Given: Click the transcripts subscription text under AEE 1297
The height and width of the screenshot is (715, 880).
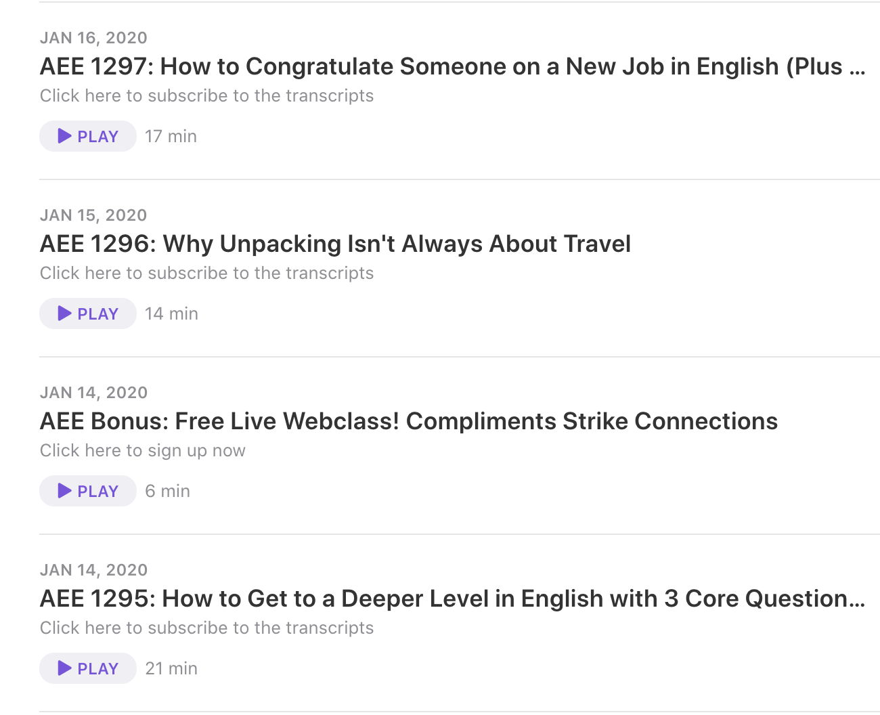Looking at the screenshot, I should pos(206,95).
